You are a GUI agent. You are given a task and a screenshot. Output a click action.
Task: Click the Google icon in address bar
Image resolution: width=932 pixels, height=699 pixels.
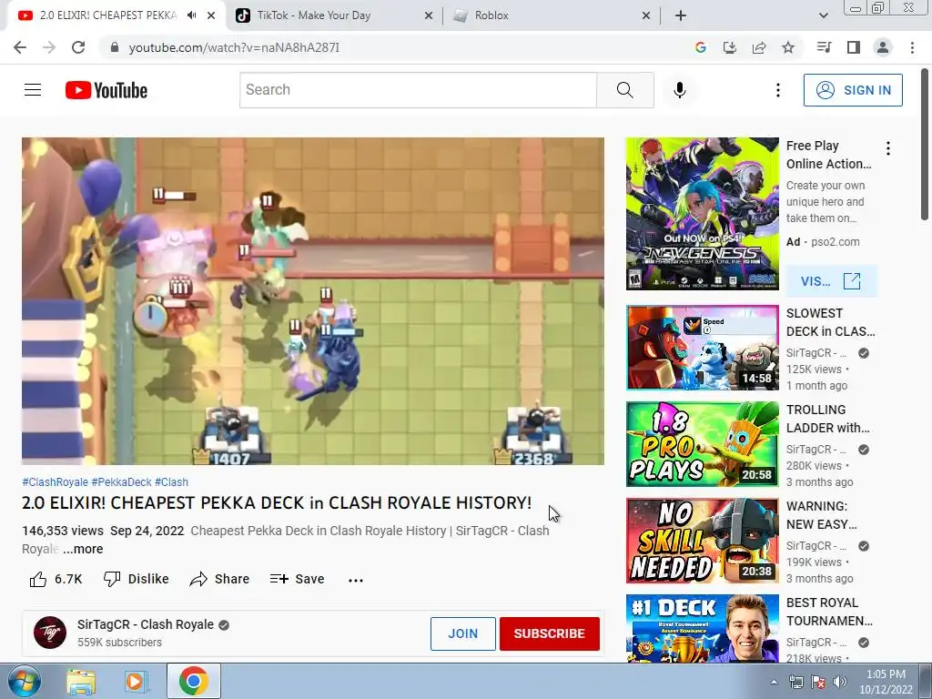coord(700,47)
